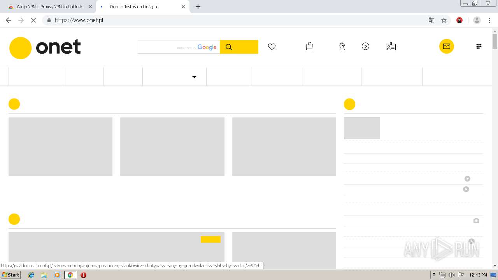Image resolution: width=498 pixels, height=280 pixels.
Task: Open Windows Media Player from taskbar
Action: [57, 275]
